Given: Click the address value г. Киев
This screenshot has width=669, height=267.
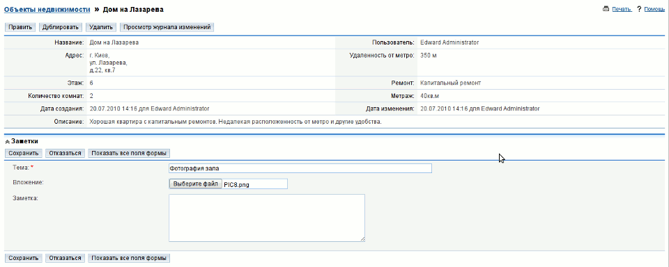Looking at the screenshot, I should (x=100, y=56).
